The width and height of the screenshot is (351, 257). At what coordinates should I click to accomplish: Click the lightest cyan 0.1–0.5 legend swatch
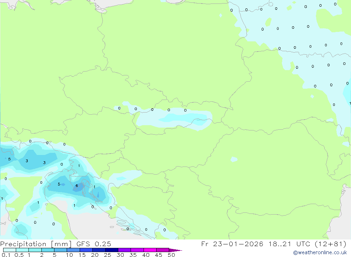click(9, 250)
